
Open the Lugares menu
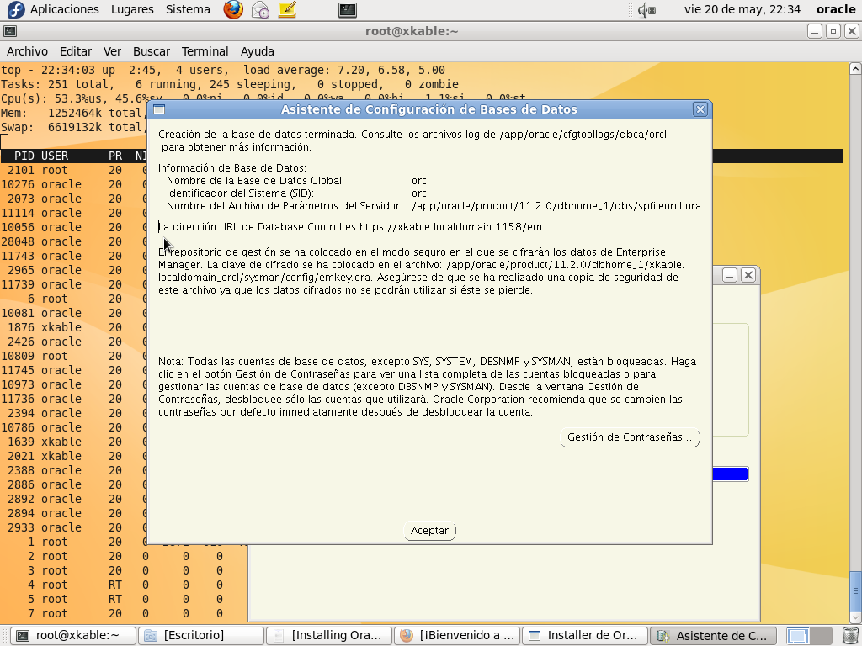point(132,9)
